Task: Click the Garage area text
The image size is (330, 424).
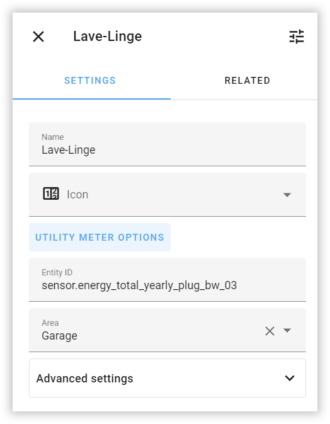Action: pyautogui.click(x=59, y=336)
